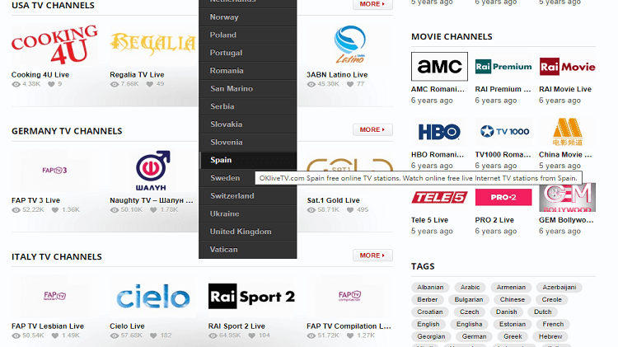
Task: Open the RAI Premium logo thumbnail
Action: [503, 66]
